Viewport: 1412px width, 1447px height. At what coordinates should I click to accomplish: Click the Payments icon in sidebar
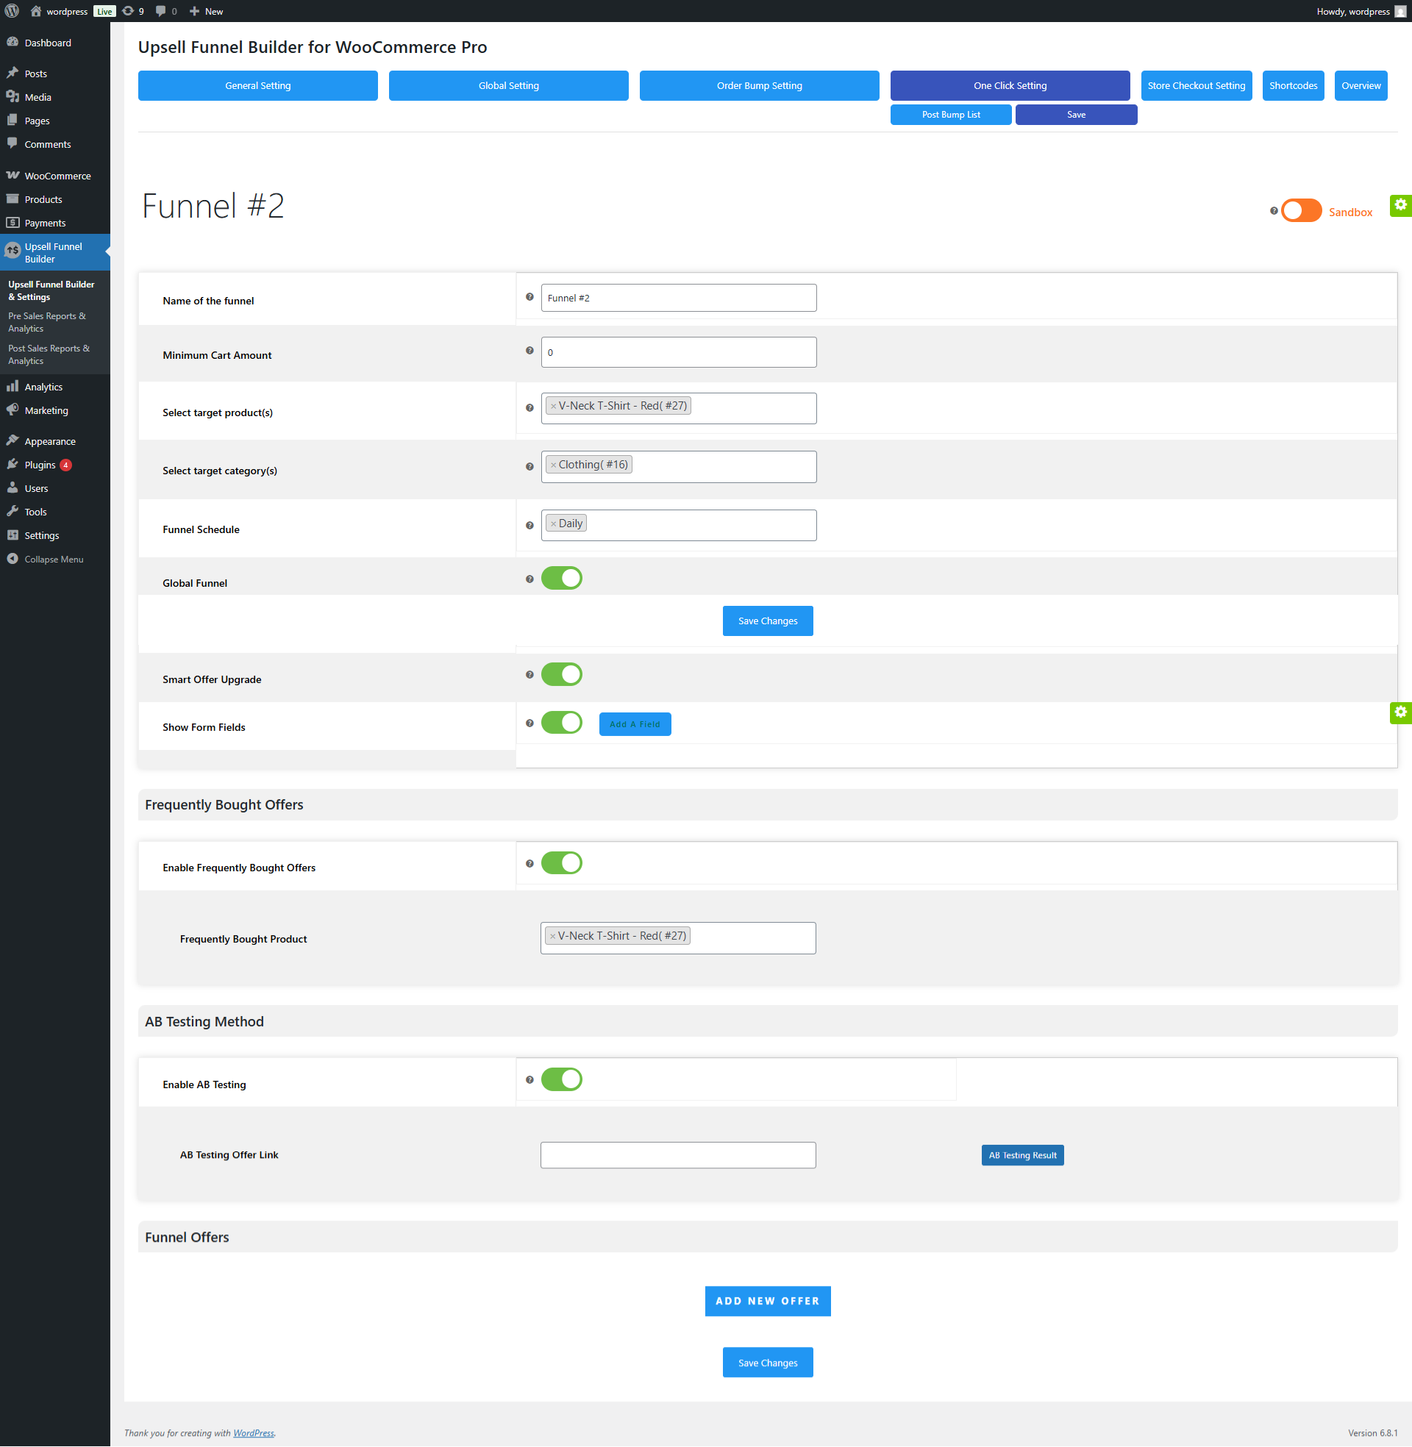pos(13,223)
